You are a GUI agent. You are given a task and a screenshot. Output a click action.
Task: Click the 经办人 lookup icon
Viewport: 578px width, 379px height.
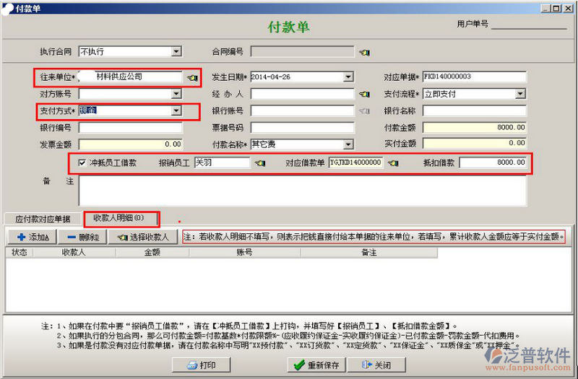(365, 95)
